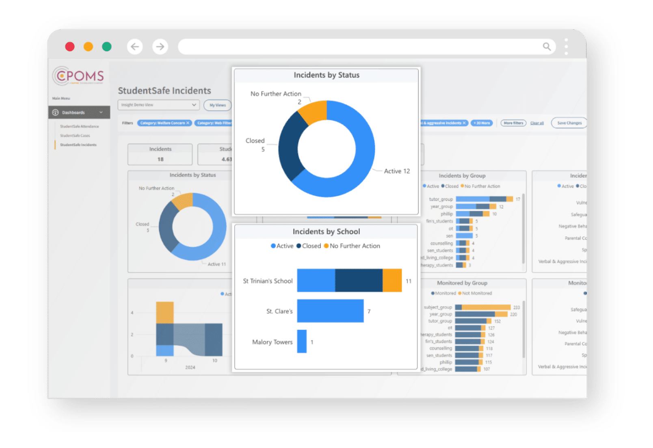The width and height of the screenshot is (653, 448).
Task: Toggle No Further Action legend in Incidents by School
Action: pos(352,246)
